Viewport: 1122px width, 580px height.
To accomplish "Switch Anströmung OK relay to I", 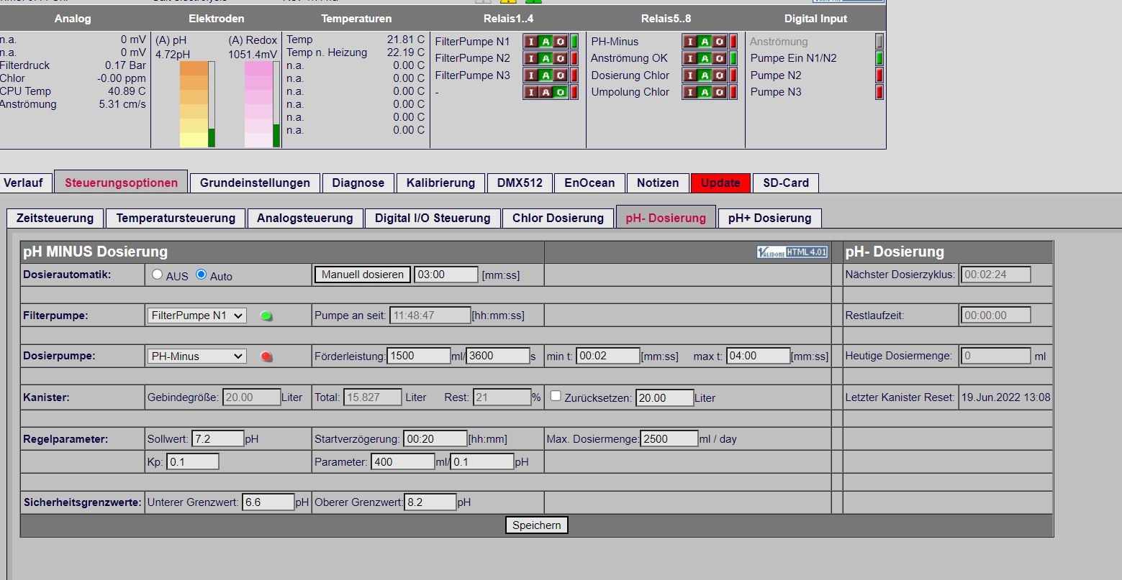I will 690,58.
